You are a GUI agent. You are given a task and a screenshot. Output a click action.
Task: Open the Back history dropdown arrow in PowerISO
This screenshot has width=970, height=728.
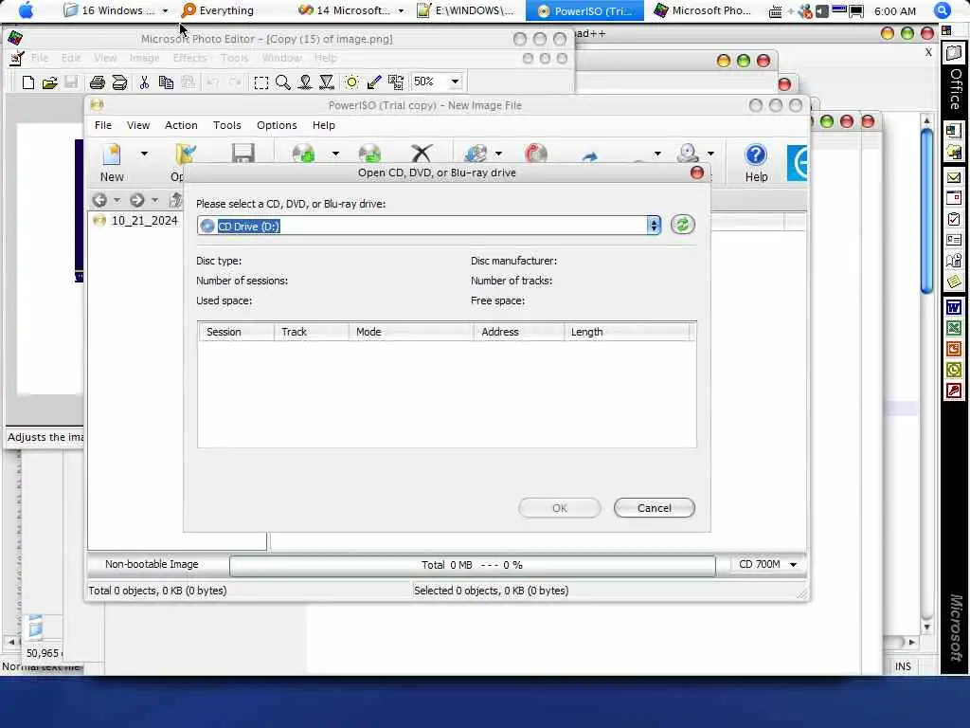(117, 200)
